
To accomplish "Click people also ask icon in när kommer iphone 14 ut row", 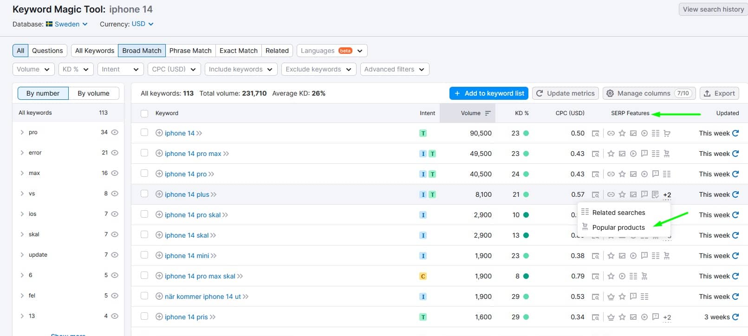I will (x=633, y=297).
